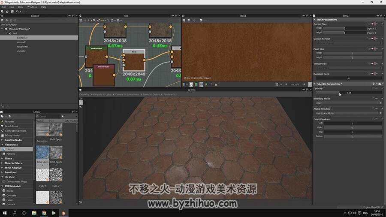Click the fit-to-view icon in graph toolbar
Screen dimensions: 386x217
81,20
